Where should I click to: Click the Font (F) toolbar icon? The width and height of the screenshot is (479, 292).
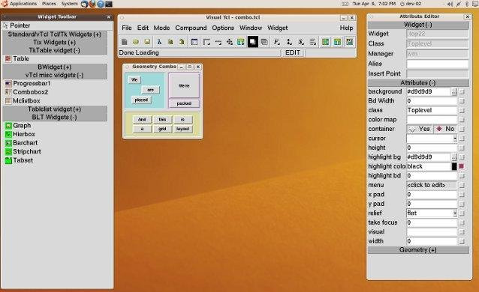276,42
